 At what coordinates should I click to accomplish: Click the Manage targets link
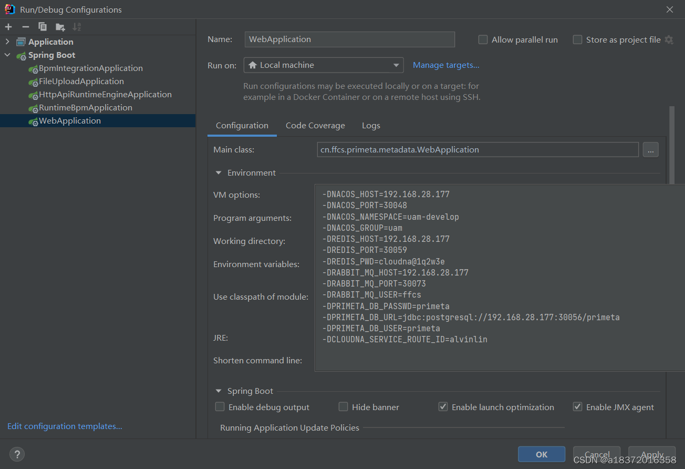[446, 65]
